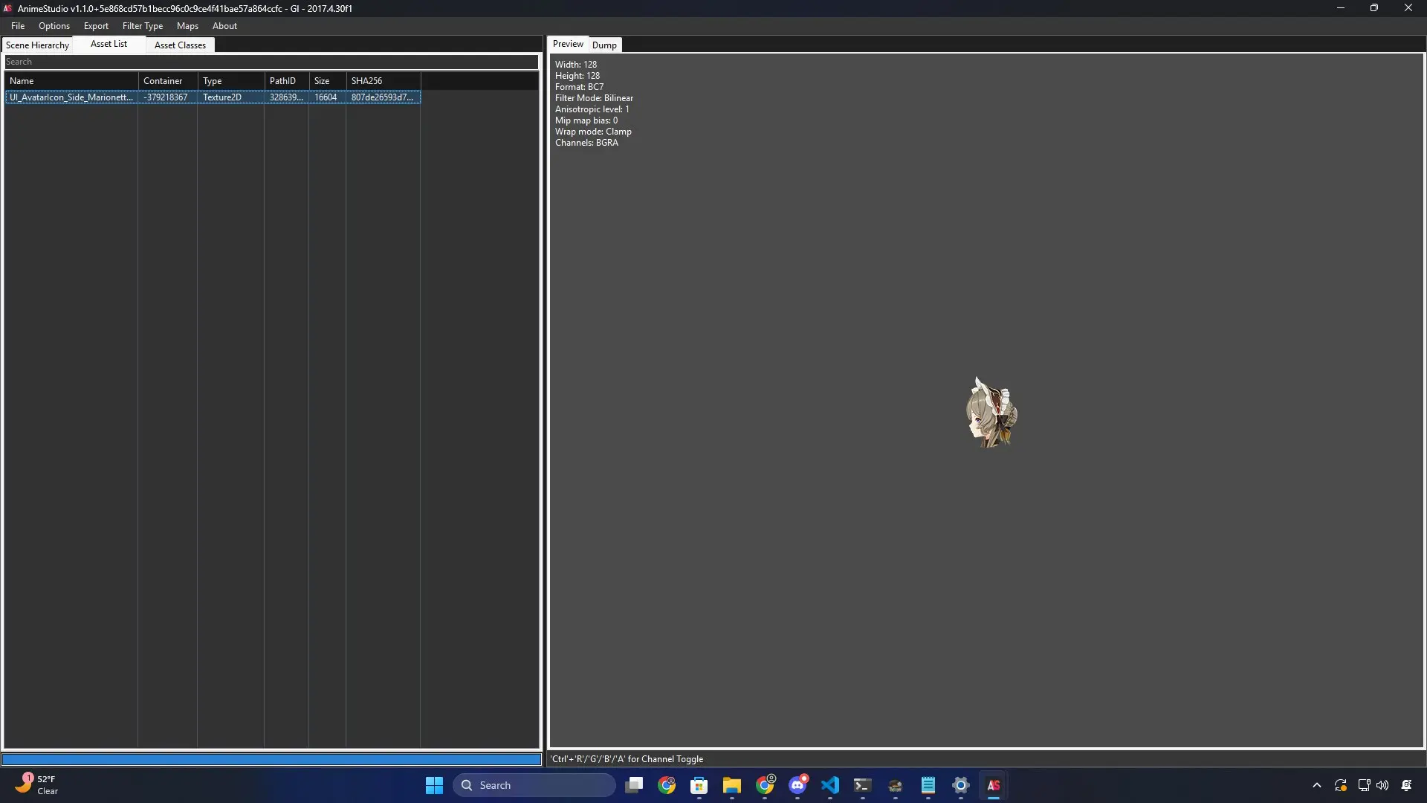Open Visual Studio Code from taskbar
Screen dimensions: 1427x803
pyautogui.click(x=830, y=785)
